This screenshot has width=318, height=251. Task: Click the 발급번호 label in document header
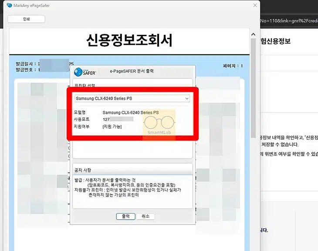tap(24, 70)
